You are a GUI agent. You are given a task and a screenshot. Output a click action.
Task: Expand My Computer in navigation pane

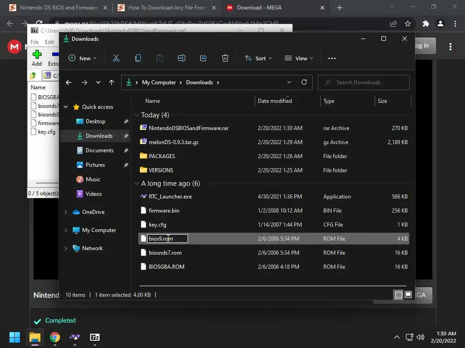[66, 230]
